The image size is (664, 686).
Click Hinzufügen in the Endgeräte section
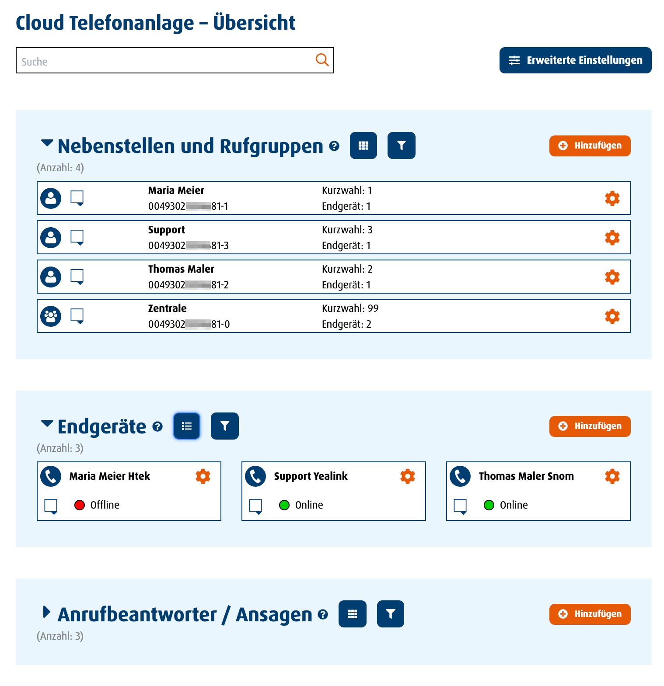(590, 426)
